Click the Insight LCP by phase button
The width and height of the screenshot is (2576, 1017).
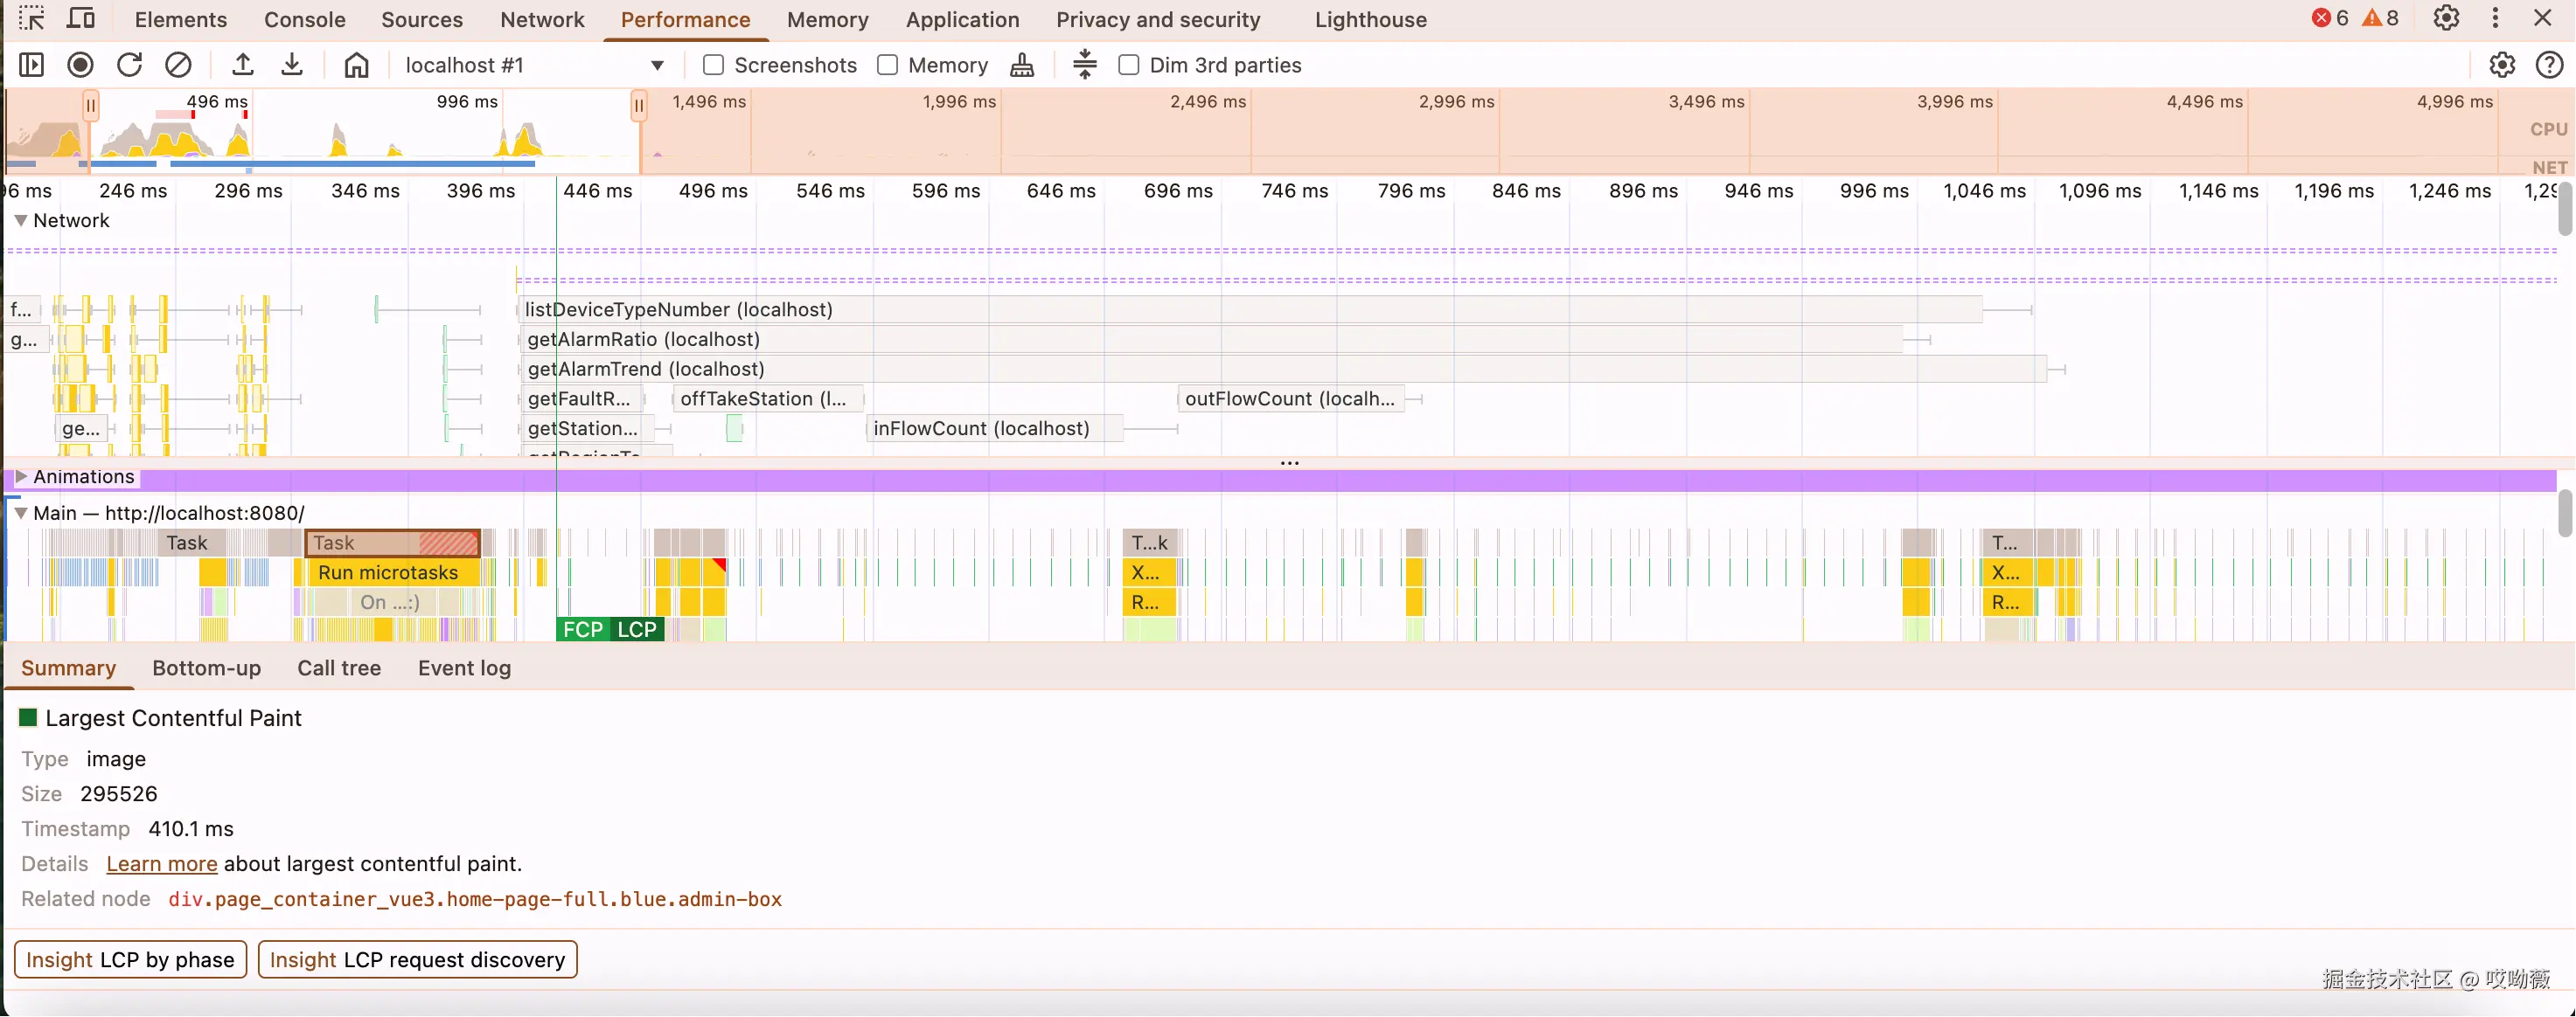(130, 959)
